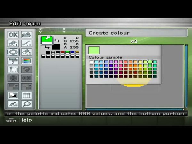The width and height of the screenshot is (192, 144).
Task: Toggle the grid display icon
Action: (x=27, y=95)
